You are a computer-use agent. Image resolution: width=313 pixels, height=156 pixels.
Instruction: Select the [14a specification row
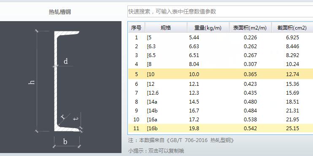pos(221,101)
